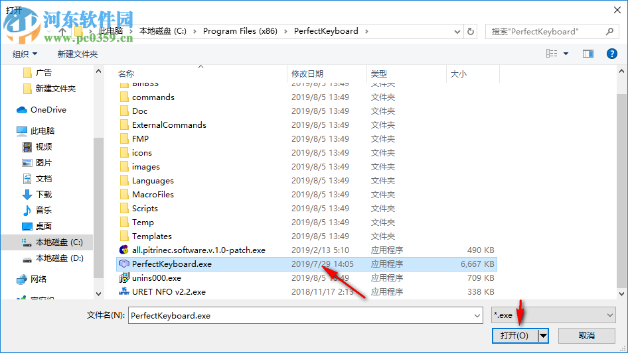The width and height of the screenshot is (628, 353).
Task: Open view options dropdown arrow
Action: tap(566, 54)
